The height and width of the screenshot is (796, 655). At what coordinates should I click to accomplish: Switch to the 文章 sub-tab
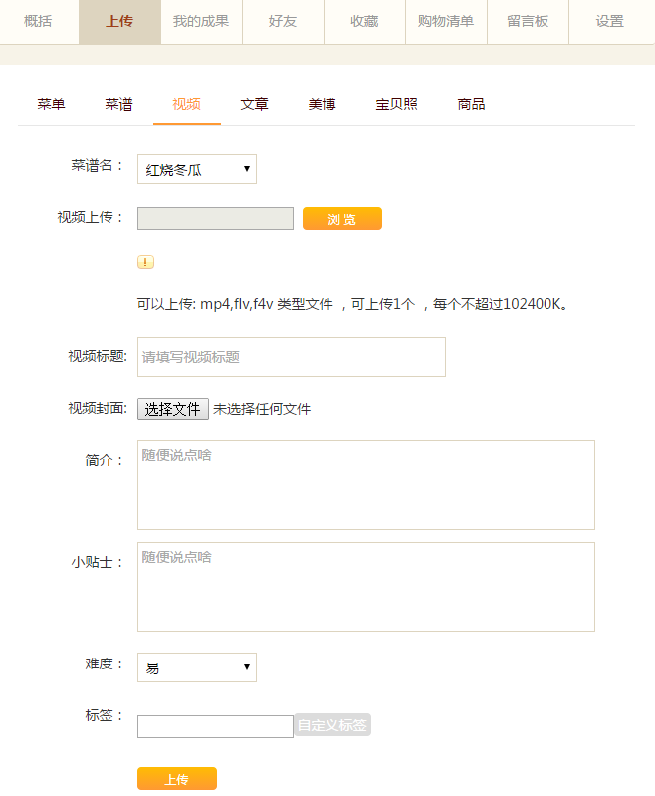pos(254,104)
